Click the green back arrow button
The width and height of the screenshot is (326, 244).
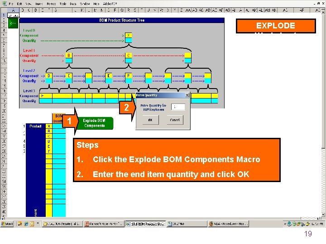tap(13, 23)
